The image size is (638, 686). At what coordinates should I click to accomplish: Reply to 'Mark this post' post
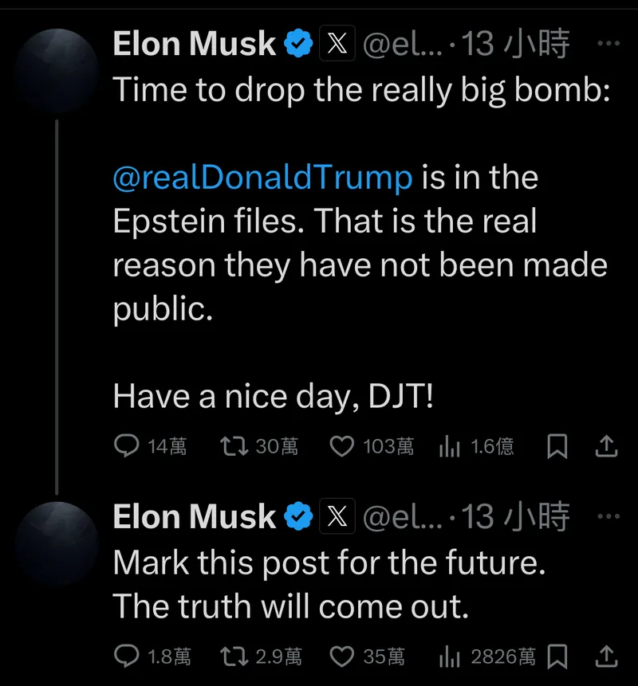(x=127, y=657)
